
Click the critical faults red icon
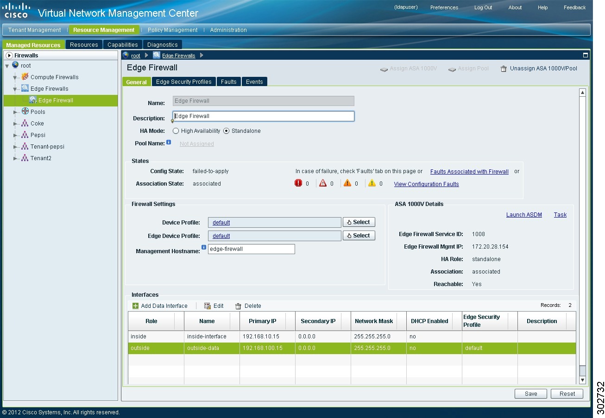pyautogui.click(x=298, y=183)
